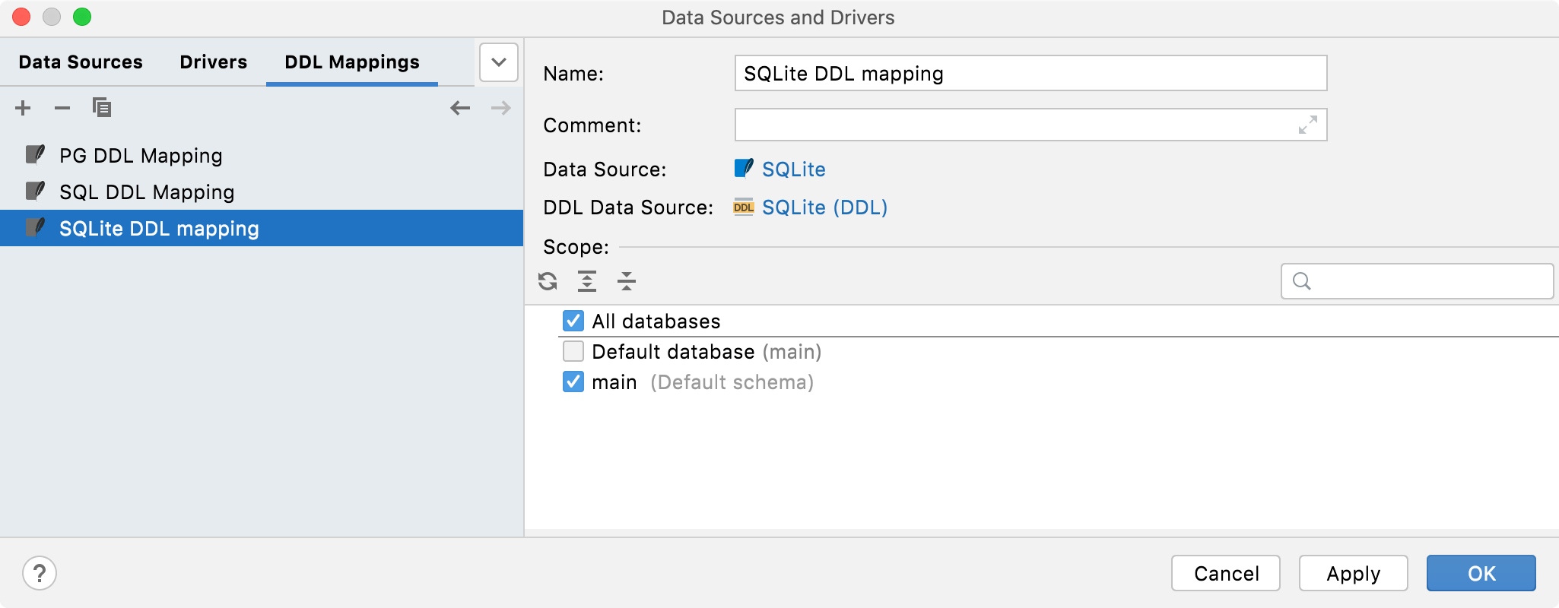Select the DDL Mappings tab
The height and width of the screenshot is (608, 1559).
352,62
